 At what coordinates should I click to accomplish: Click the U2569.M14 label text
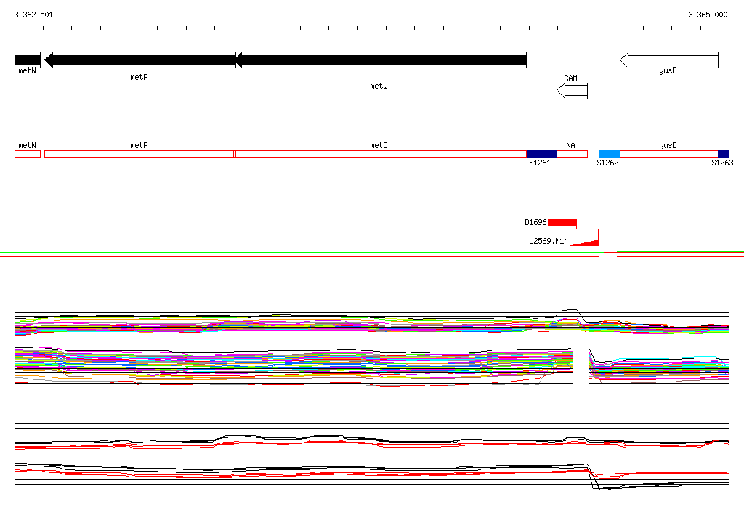(x=549, y=242)
